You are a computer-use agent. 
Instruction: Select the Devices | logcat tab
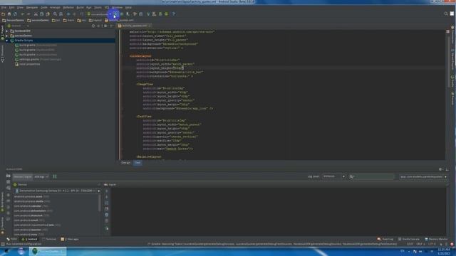click(23, 177)
